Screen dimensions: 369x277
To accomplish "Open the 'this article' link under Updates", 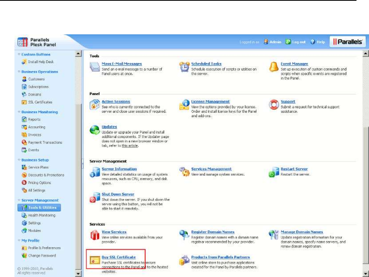I will click(x=130, y=146).
